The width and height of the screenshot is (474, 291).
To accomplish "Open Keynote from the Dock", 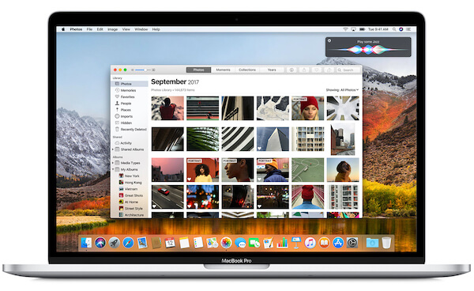I will pyautogui.click(x=296, y=243).
